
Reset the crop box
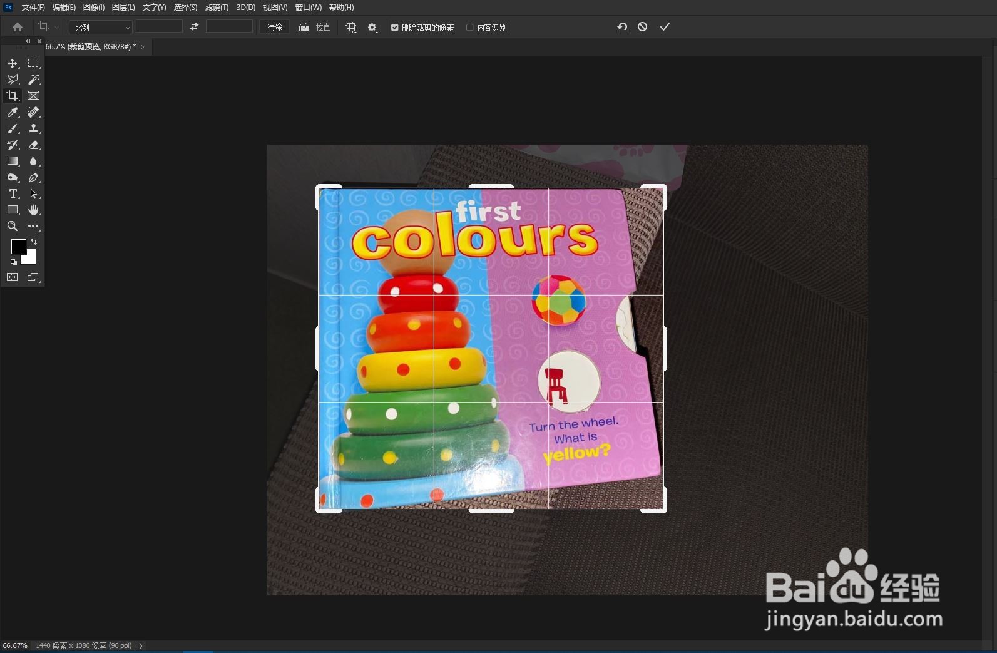click(622, 27)
